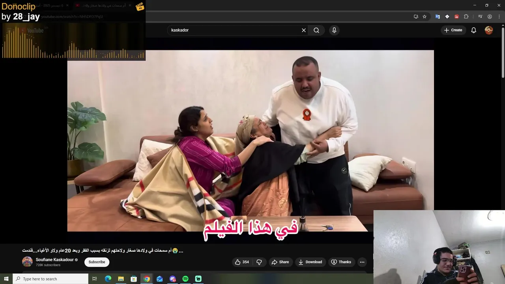Open Windows Task View
This screenshot has height=284, width=505.
pos(95,279)
